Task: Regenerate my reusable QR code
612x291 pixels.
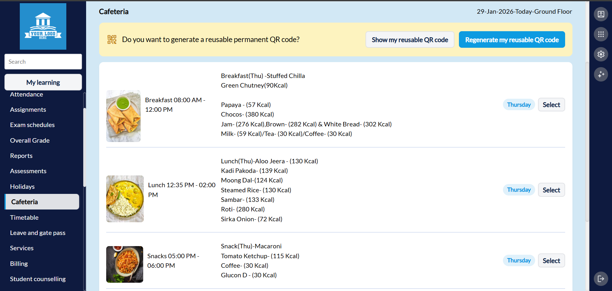Action: (x=512, y=40)
